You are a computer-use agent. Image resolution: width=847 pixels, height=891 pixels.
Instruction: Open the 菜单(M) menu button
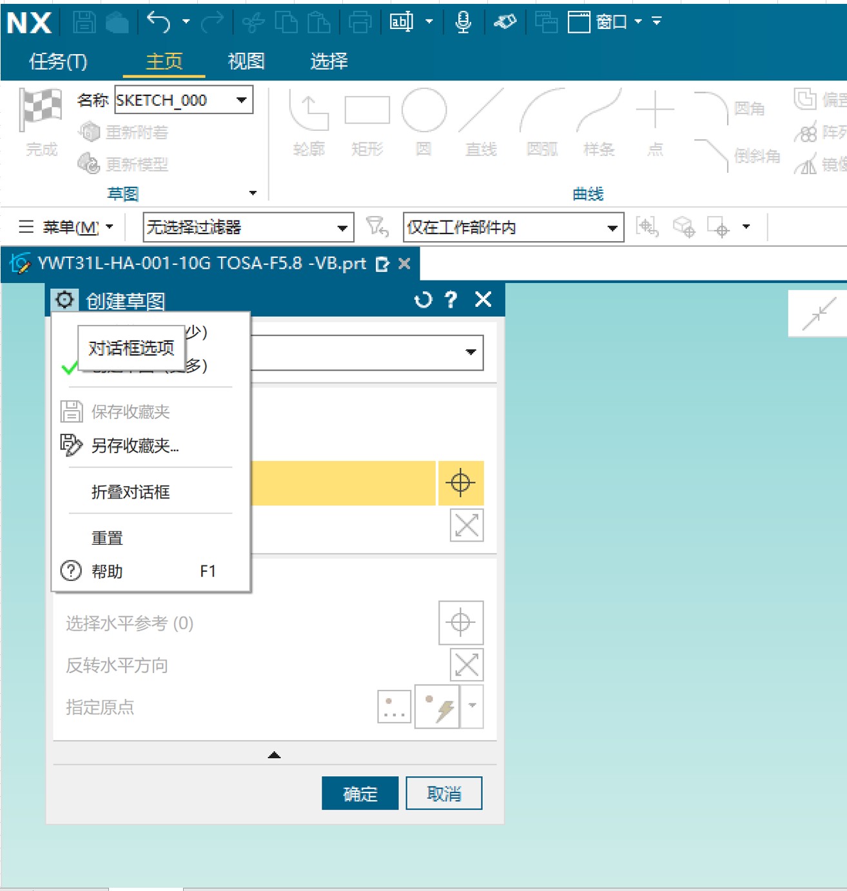click(x=66, y=227)
